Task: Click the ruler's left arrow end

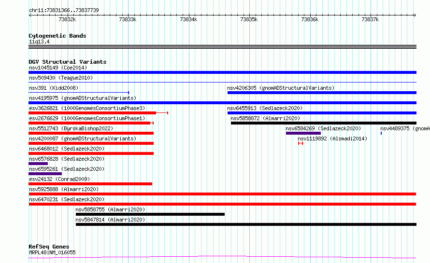Action: [x=30, y=15]
